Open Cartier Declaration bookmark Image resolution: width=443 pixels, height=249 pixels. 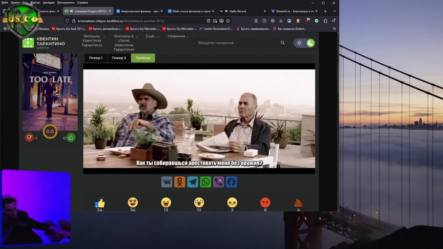coord(216,29)
